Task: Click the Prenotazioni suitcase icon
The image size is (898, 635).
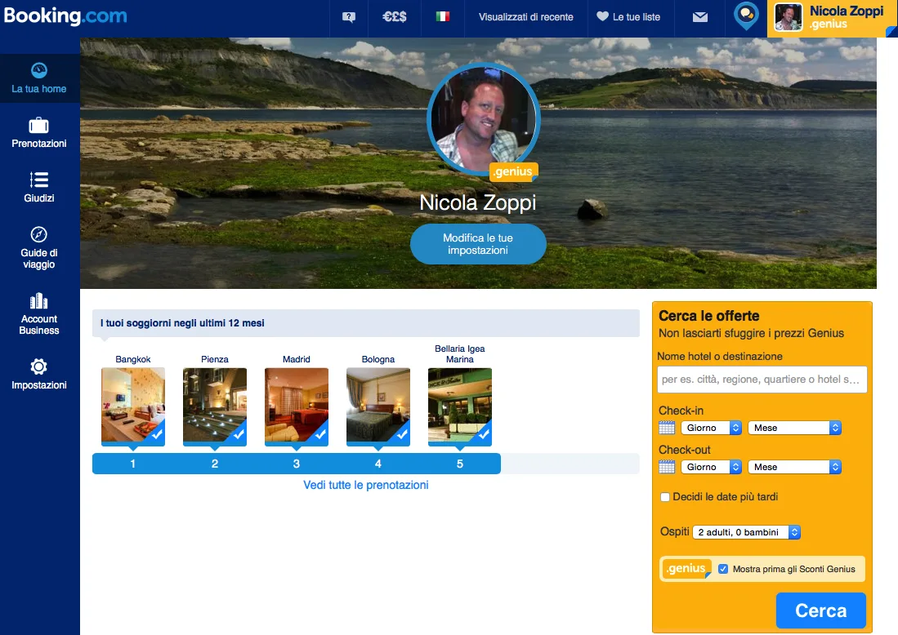Action: click(x=39, y=125)
